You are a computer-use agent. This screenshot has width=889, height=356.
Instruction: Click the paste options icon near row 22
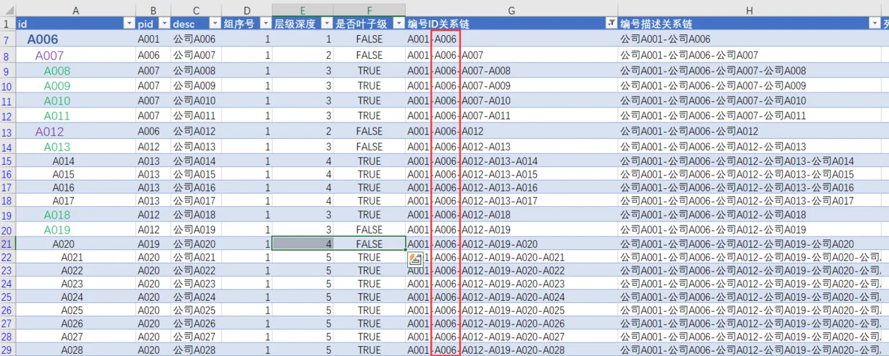(414, 259)
